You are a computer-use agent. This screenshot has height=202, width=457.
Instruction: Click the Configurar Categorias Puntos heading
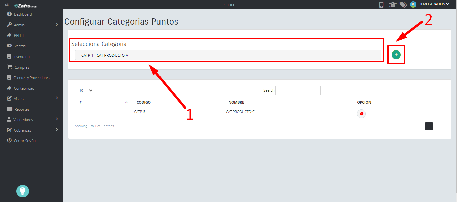click(121, 22)
